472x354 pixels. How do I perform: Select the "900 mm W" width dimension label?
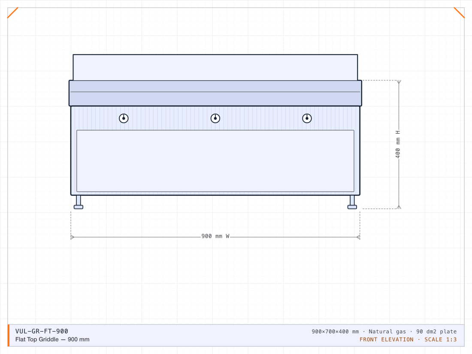(215, 236)
